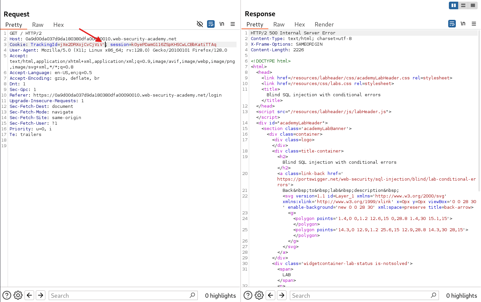481x302 pixels.
Task: Click the Request panel heading
Action: click(x=17, y=14)
